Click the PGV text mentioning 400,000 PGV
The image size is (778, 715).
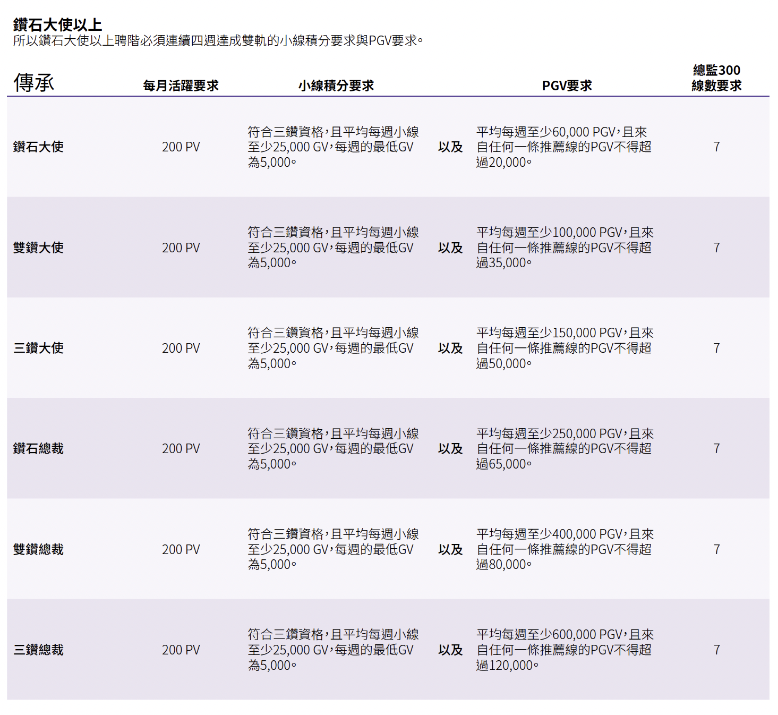(564, 549)
